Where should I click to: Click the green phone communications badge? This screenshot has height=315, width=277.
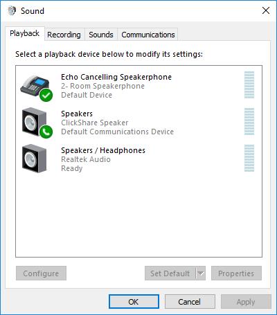click(x=46, y=132)
